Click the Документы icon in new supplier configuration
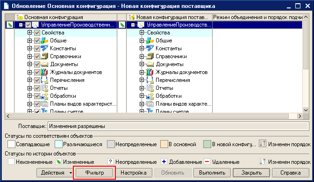 point(150,64)
